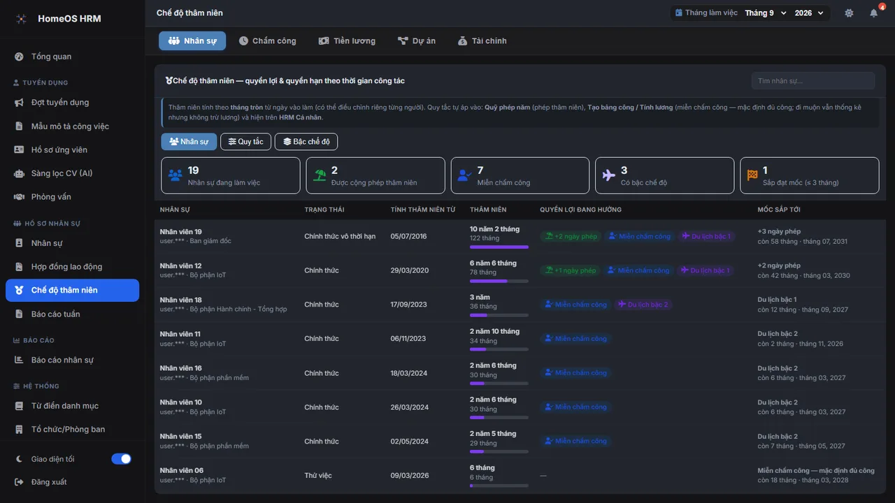The height and width of the screenshot is (503, 895).
Task: Click the Từ điển danh mục book icon
Action: coord(19,406)
